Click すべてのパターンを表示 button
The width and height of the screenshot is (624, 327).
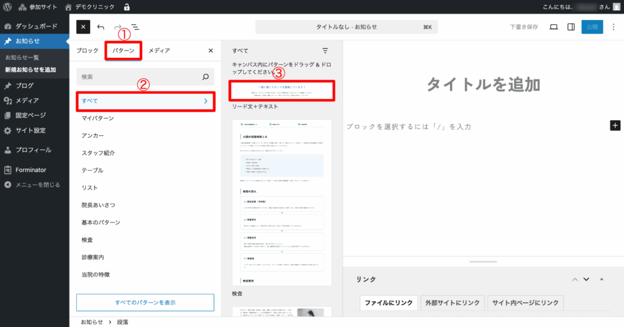(145, 303)
